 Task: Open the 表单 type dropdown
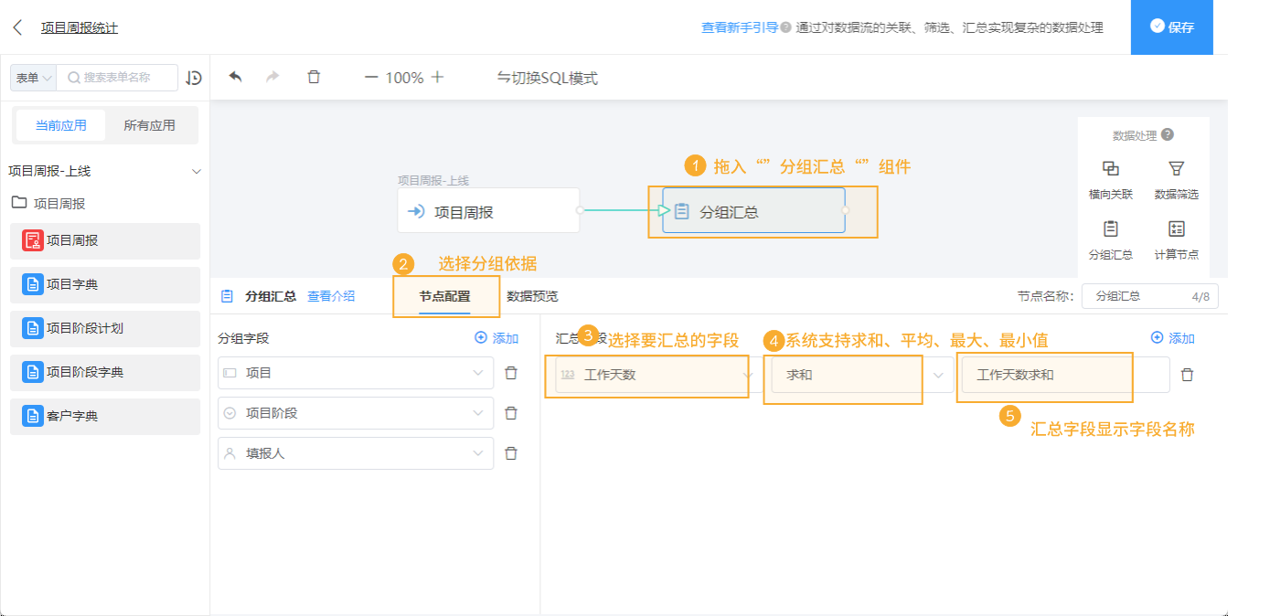pos(32,78)
